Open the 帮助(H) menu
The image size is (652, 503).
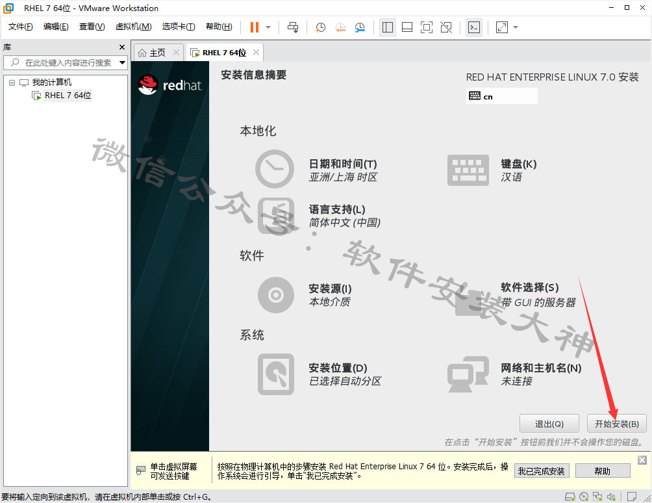pyautogui.click(x=219, y=27)
